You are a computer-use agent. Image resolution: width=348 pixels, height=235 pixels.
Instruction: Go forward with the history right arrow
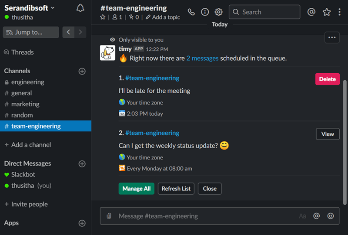80,32
